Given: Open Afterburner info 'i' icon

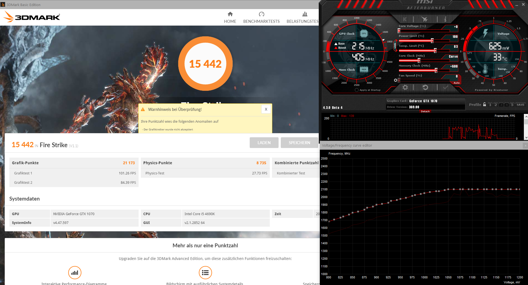Looking at the screenshot, I should (445, 19).
